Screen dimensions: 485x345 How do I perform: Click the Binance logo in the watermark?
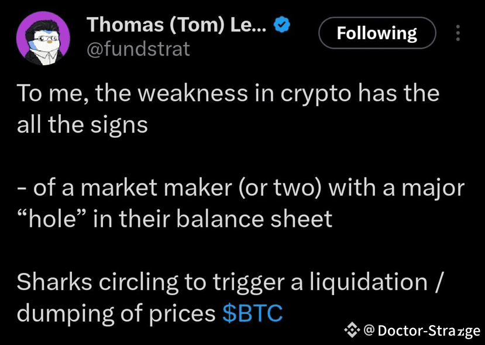[352, 330]
